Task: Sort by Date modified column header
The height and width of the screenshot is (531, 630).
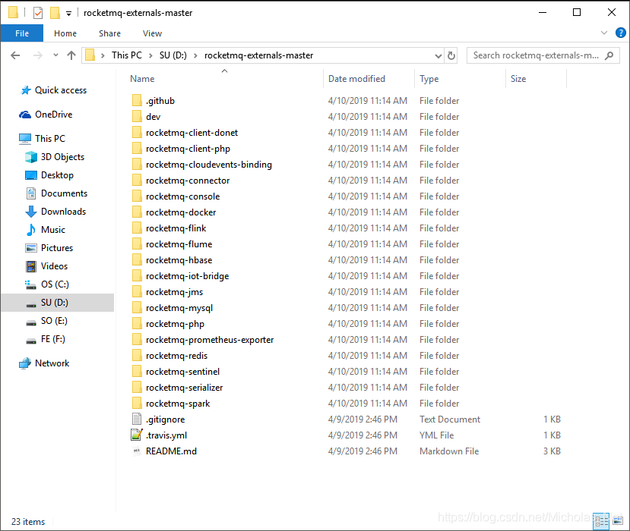Action: [x=356, y=79]
